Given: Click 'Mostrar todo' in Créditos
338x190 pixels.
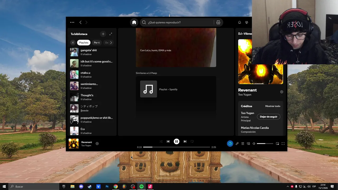Looking at the screenshot, I should (273, 106).
